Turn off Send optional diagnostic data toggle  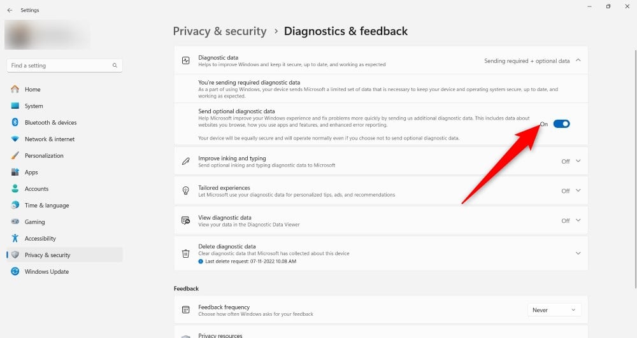click(x=561, y=123)
